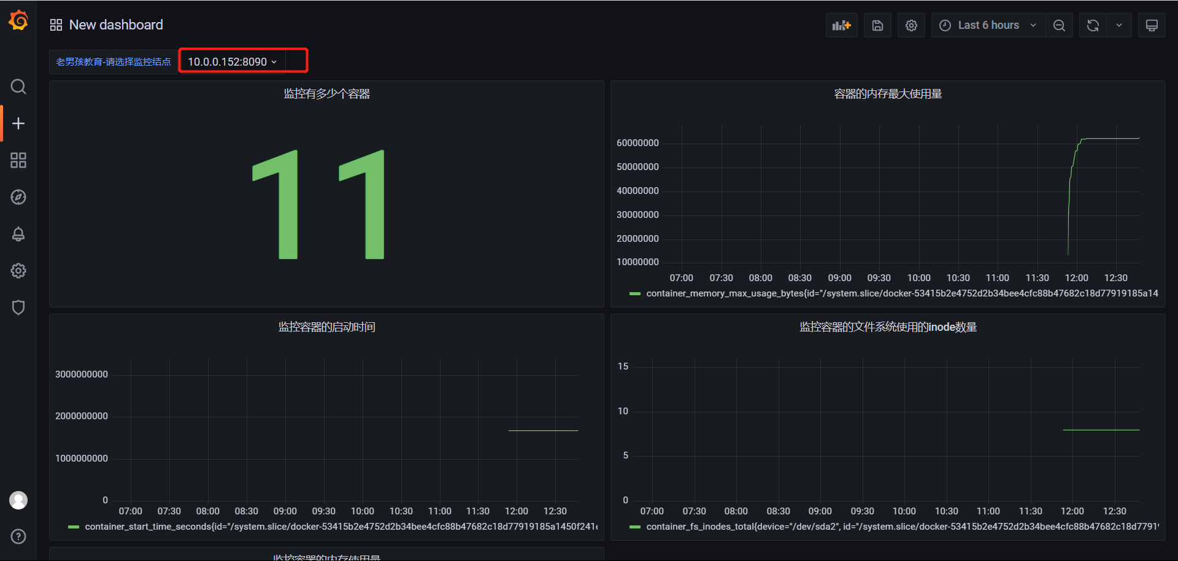Image resolution: width=1178 pixels, height=561 pixels.
Task: Open the 监控有多少个容器 panel title menu
Action: [326, 94]
